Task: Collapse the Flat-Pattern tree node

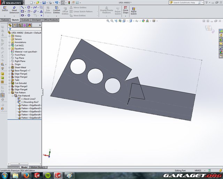Action: click(10, 93)
